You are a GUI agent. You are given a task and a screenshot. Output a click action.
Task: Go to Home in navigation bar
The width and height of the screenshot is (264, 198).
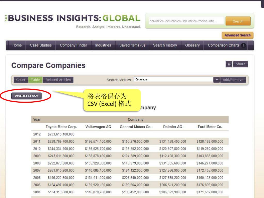point(17,45)
